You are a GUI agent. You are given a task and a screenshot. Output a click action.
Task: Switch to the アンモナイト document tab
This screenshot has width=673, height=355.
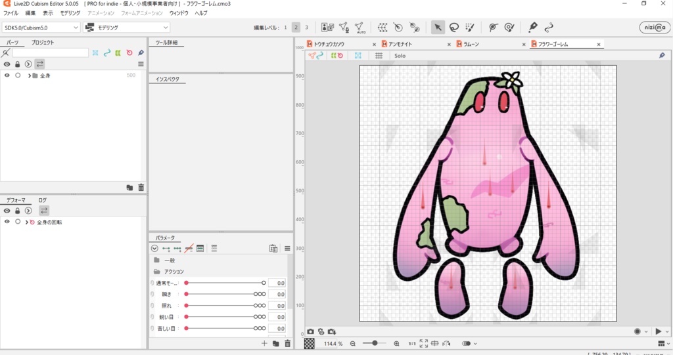400,44
